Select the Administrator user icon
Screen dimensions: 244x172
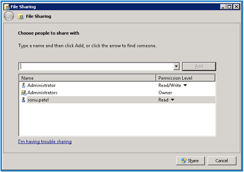(23, 85)
